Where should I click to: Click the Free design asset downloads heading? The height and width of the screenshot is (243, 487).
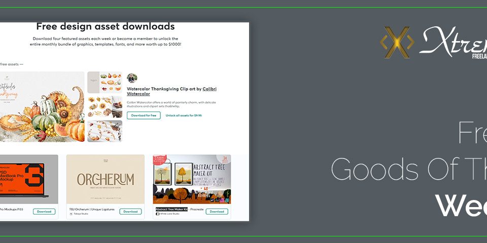pyautogui.click(x=106, y=27)
